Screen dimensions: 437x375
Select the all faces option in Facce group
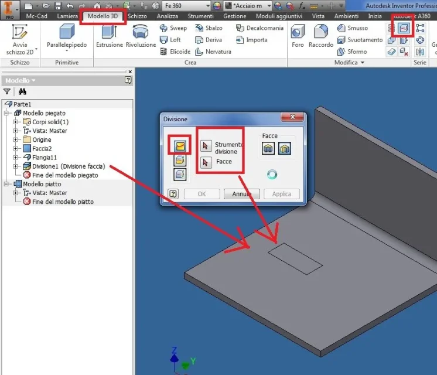(268, 148)
